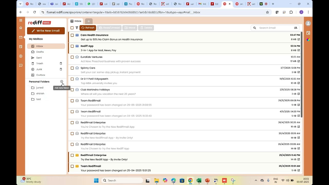Bookmark this page with star icon
This screenshot has height=185, width=329.
pos(267,12)
